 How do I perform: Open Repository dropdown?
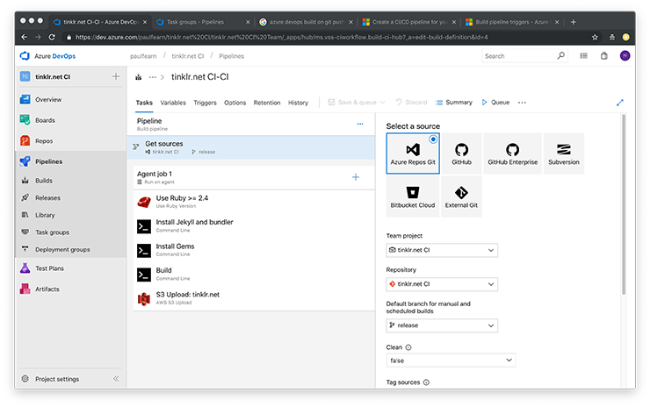coord(442,284)
